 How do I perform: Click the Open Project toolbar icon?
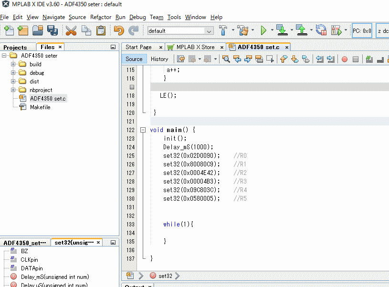(38, 31)
